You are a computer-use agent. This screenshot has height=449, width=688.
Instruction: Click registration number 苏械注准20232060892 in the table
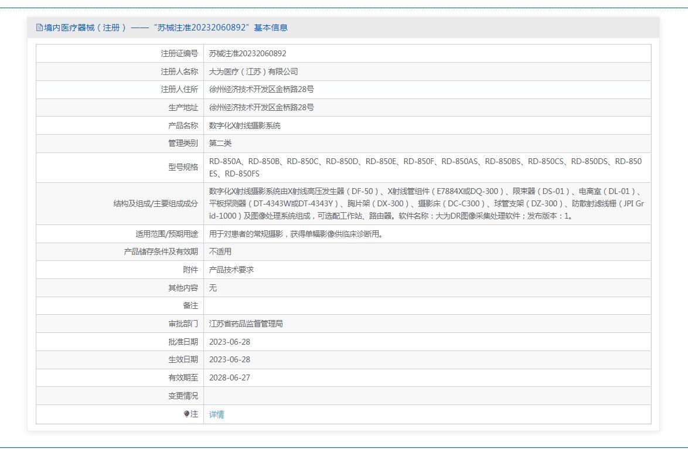[247, 53]
